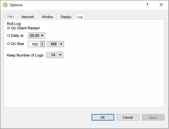Confirm settings with the OK button
The height and width of the screenshot is (129, 169).
(103, 117)
